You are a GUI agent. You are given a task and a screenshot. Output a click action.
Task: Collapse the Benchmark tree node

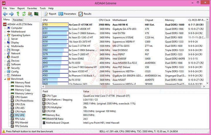5,79
